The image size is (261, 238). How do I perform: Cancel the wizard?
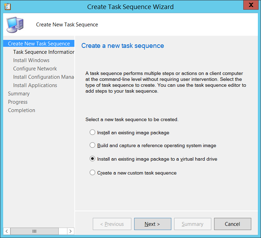(x=232, y=224)
